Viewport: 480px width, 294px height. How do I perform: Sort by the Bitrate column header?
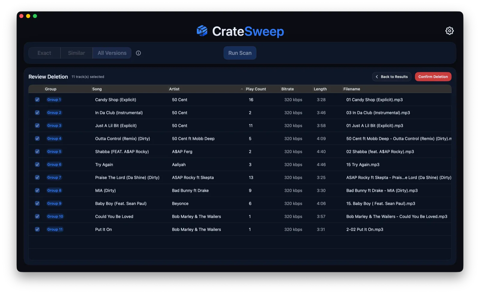coord(287,89)
